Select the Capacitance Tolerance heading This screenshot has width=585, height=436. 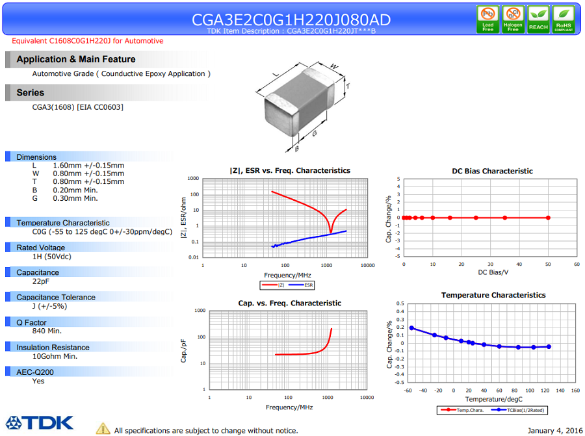point(56,297)
